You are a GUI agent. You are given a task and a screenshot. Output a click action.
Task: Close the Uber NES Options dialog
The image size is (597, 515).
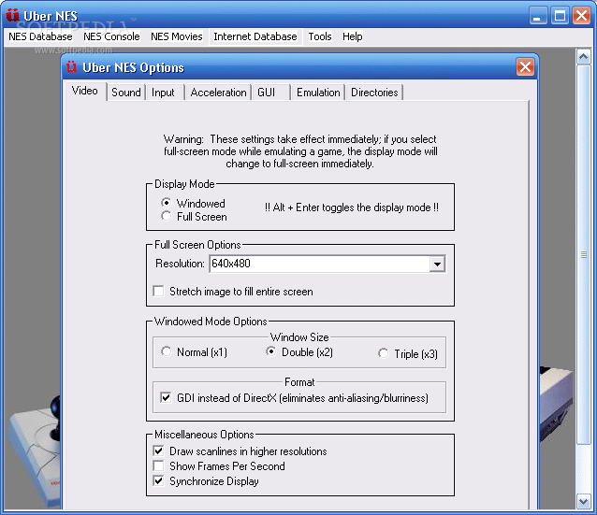[x=525, y=67]
